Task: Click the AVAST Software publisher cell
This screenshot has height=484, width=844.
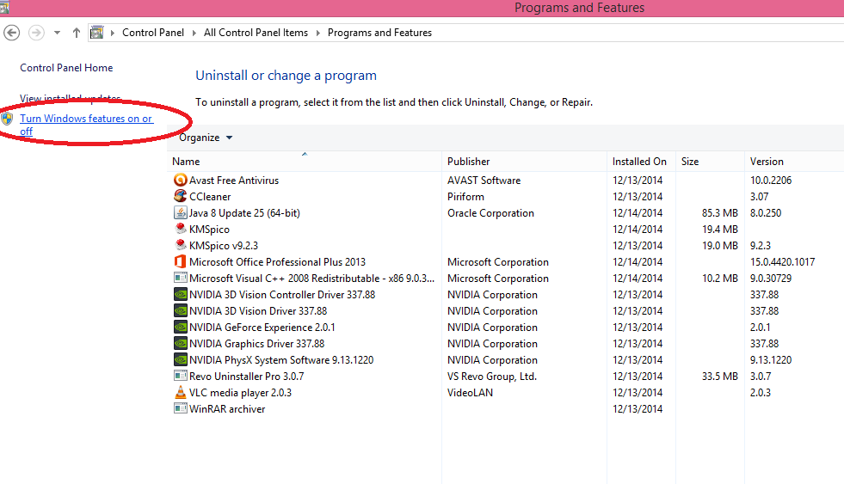Action: [x=484, y=181]
